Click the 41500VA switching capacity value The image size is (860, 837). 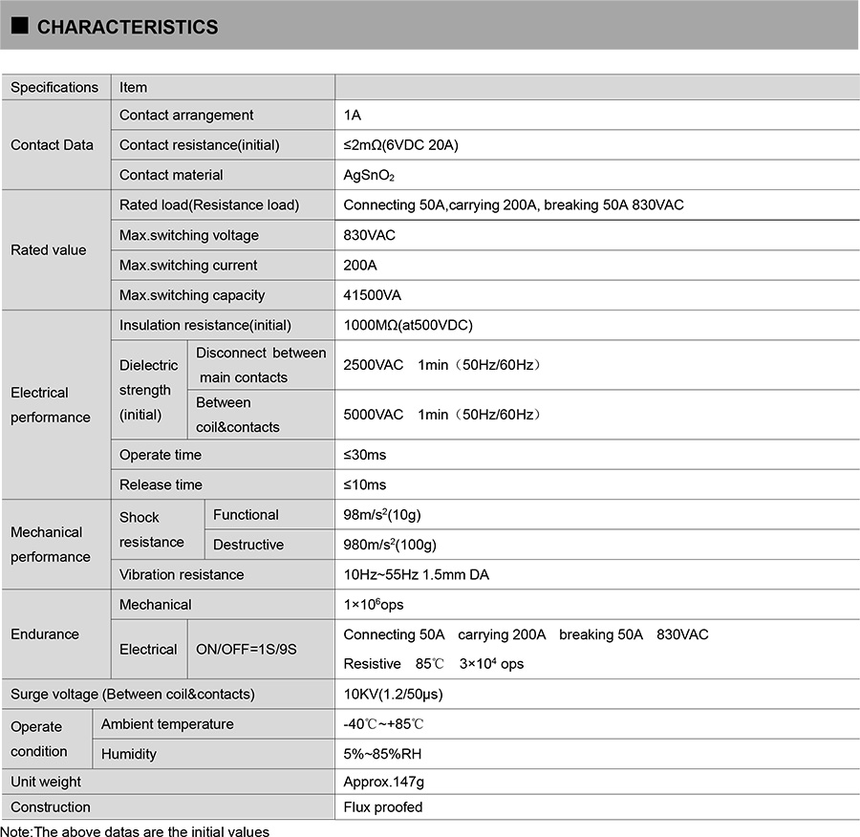click(x=372, y=295)
